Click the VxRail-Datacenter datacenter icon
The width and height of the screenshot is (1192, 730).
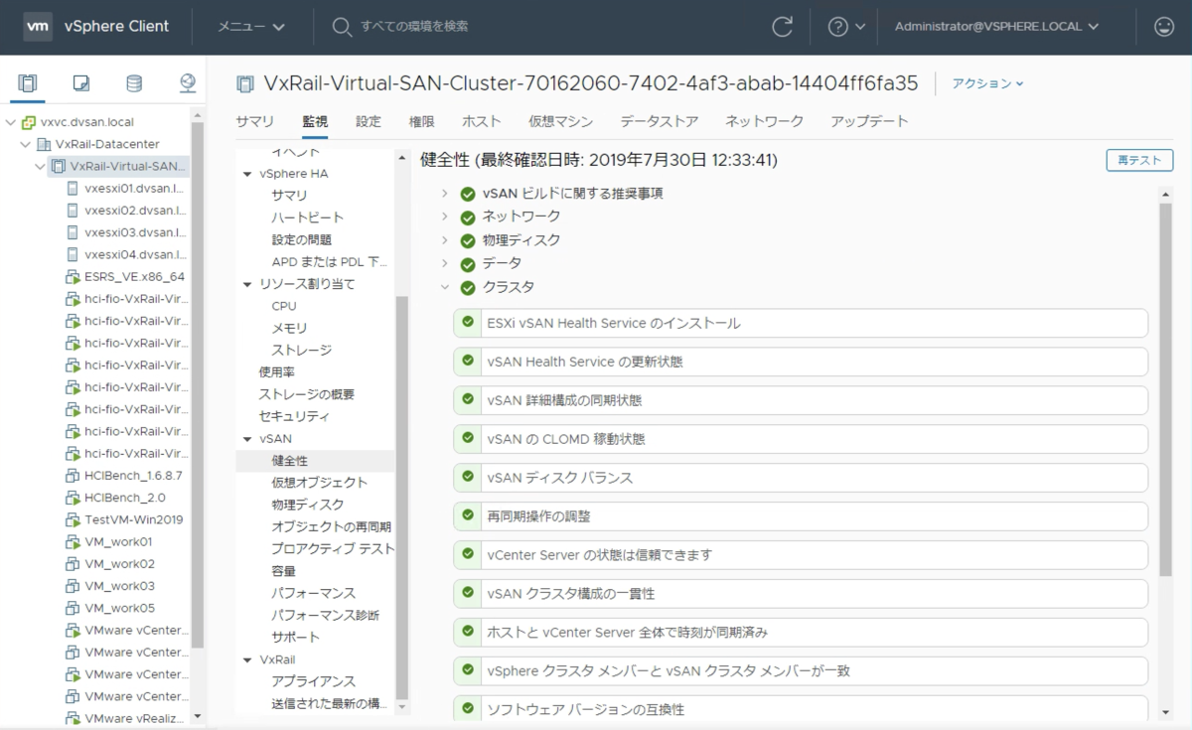[44, 144]
